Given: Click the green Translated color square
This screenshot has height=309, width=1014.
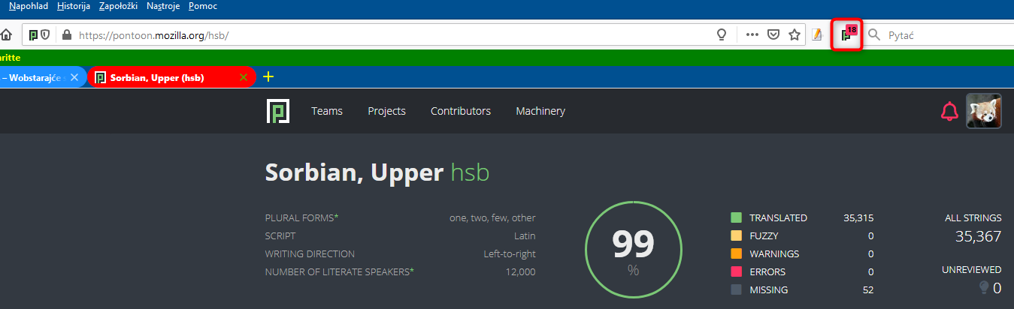Looking at the screenshot, I should 737,218.
